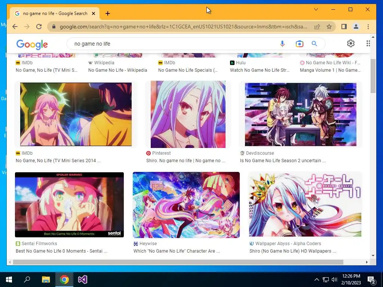Click 'No Game, No Life (TV Mini Series 2014 ...' caption
The width and height of the screenshot is (383, 287).
click(58, 161)
